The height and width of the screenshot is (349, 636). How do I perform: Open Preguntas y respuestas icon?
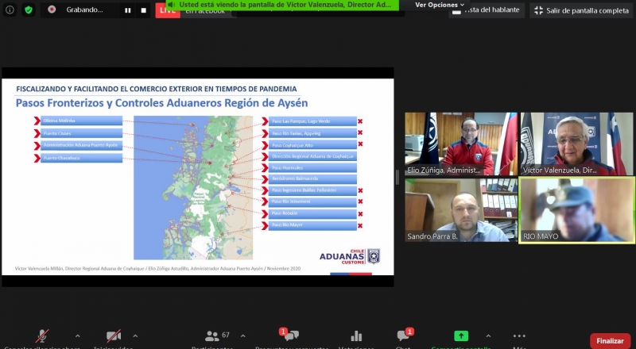(290, 335)
